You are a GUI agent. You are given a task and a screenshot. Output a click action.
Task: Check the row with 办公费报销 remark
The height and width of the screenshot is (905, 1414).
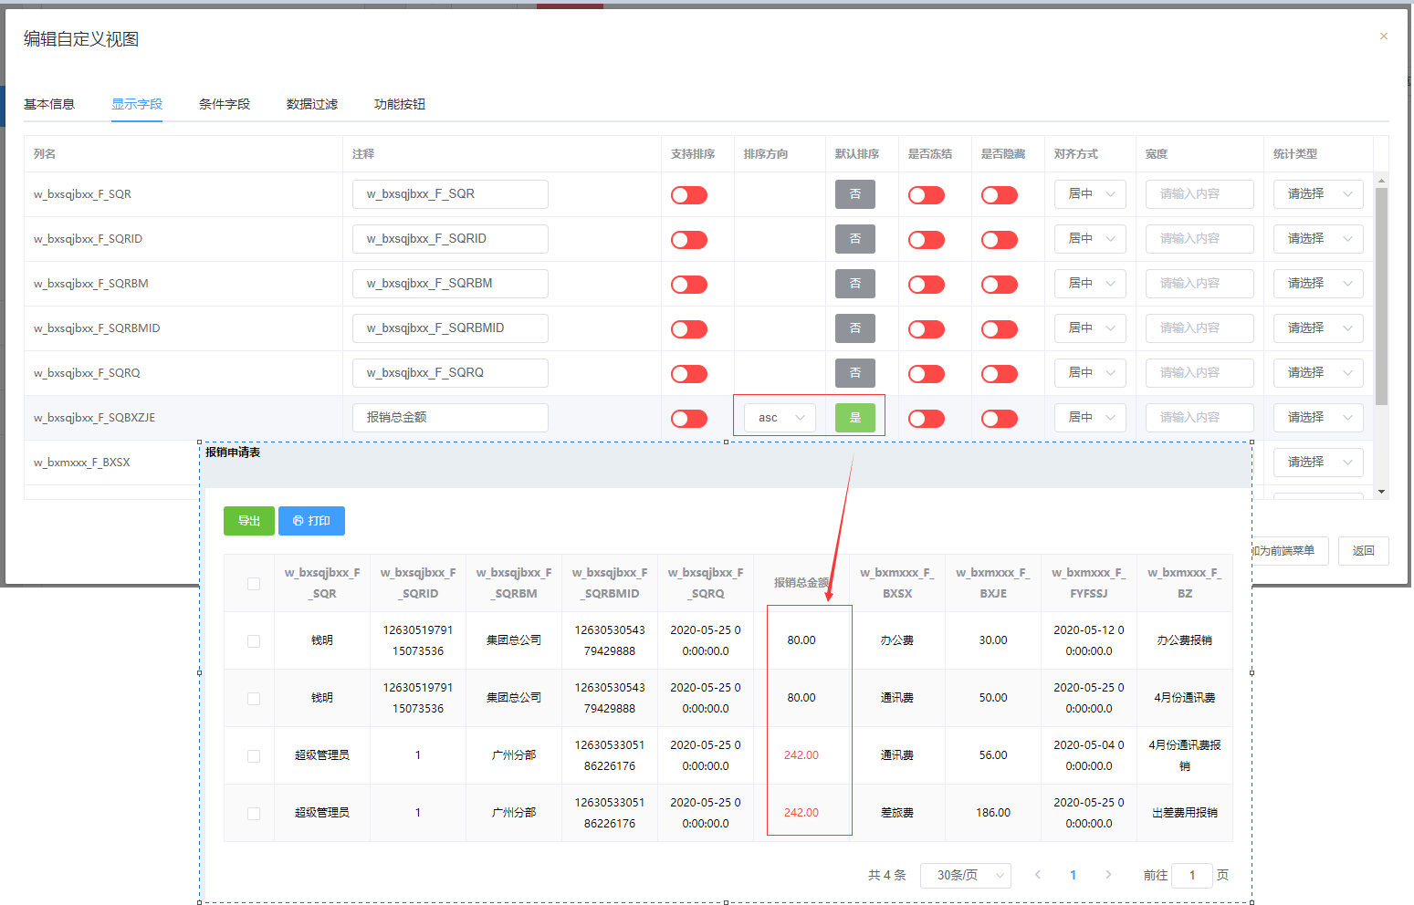tap(254, 641)
